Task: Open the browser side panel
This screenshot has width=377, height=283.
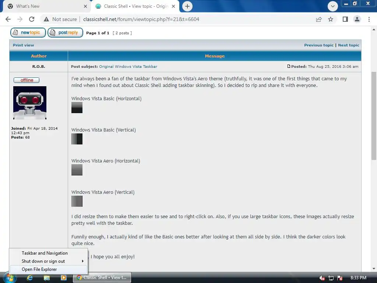Action: (x=345, y=19)
